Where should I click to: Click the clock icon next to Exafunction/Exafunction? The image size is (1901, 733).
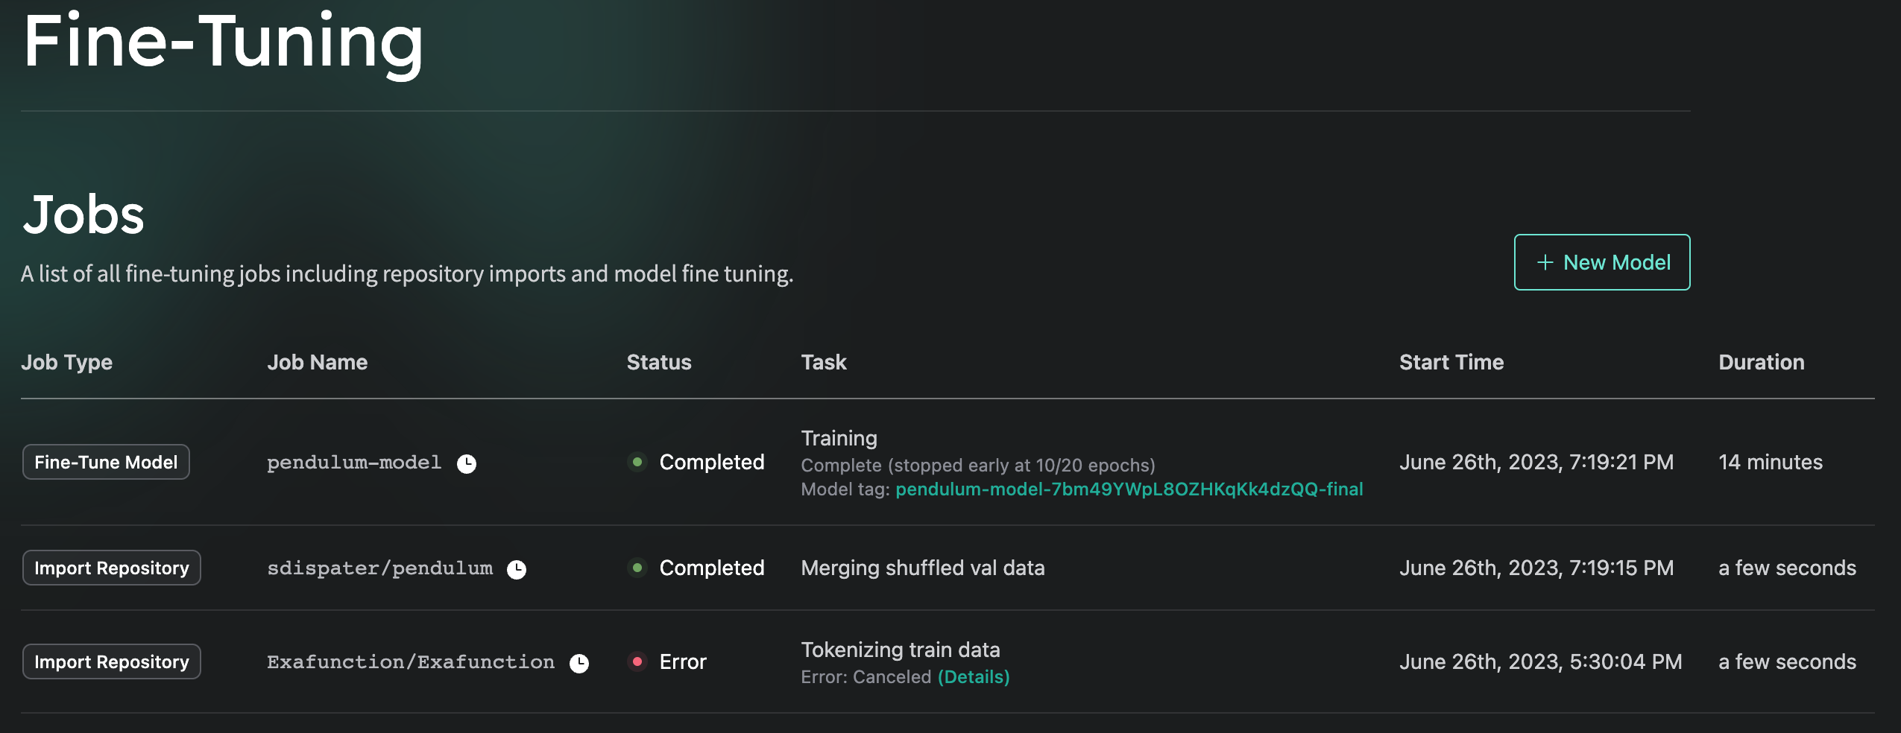point(579,663)
